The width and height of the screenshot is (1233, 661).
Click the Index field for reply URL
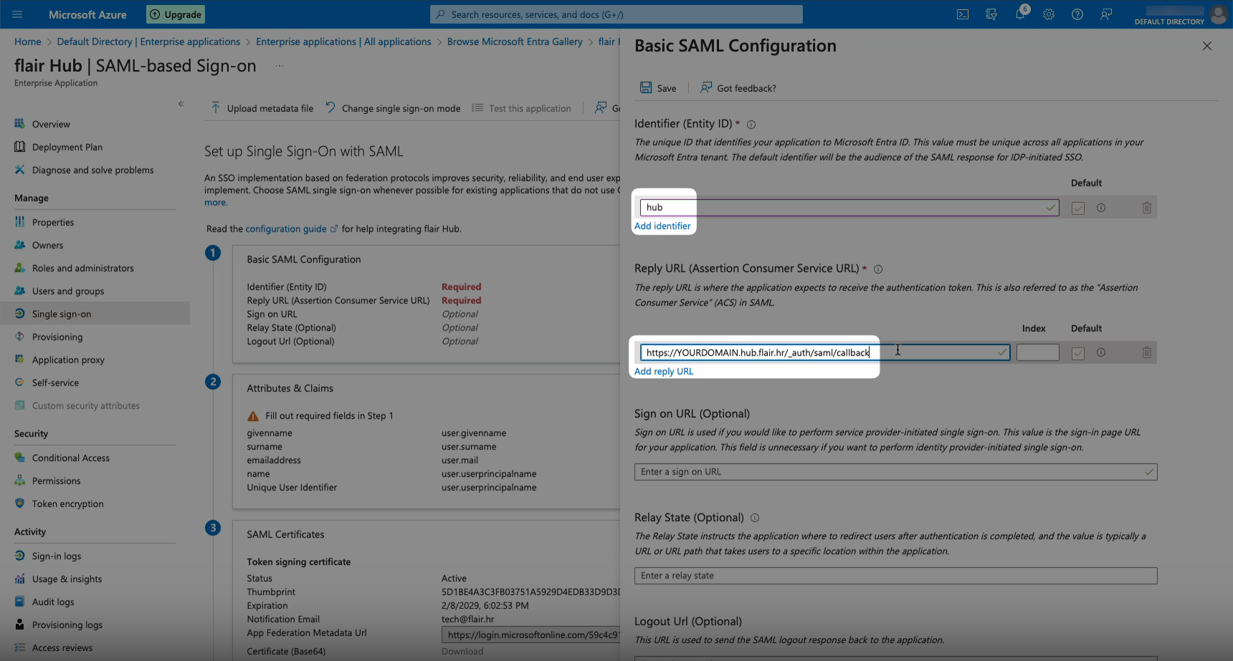(x=1037, y=353)
